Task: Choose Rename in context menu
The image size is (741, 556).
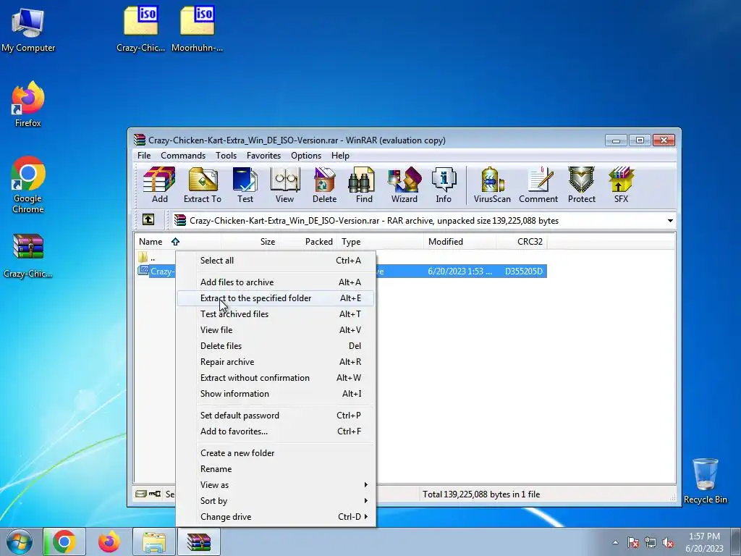Action: pos(276,469)
